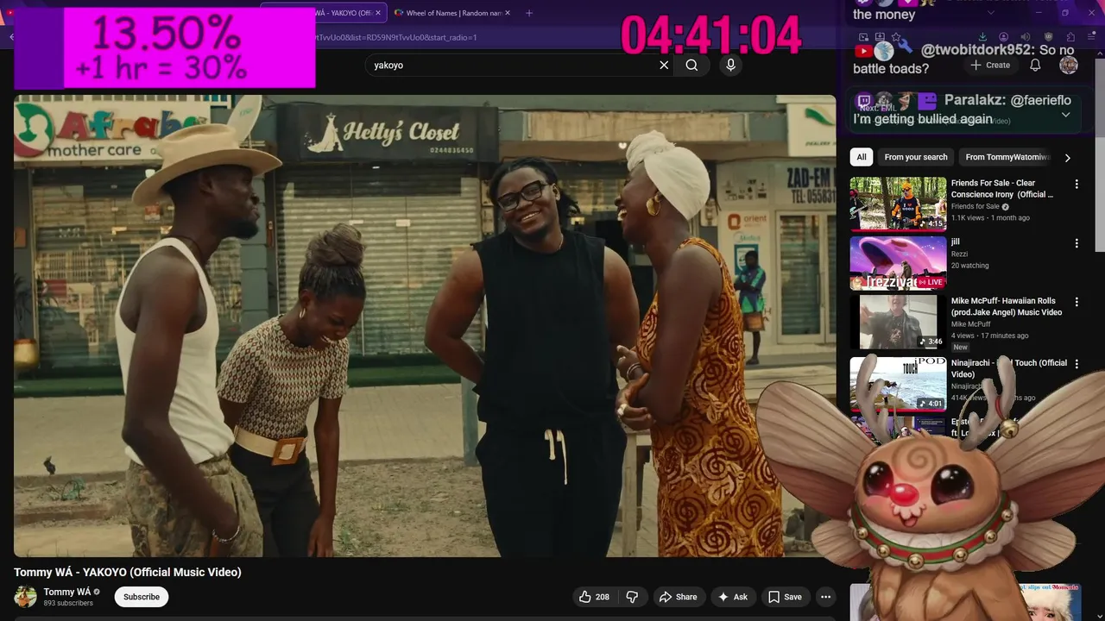Select the All filter chip
The width and height of the screenshot is (1105, 621).
[861, 157]
